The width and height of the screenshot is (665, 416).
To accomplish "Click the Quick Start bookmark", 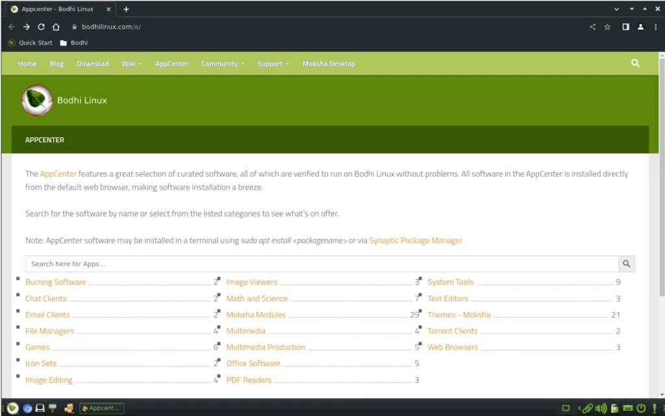I will (30, 43).
